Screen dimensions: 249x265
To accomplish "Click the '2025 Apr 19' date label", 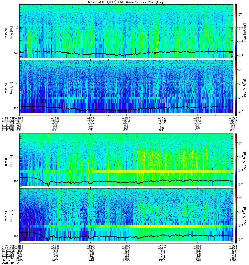I will tap(10, 263).
